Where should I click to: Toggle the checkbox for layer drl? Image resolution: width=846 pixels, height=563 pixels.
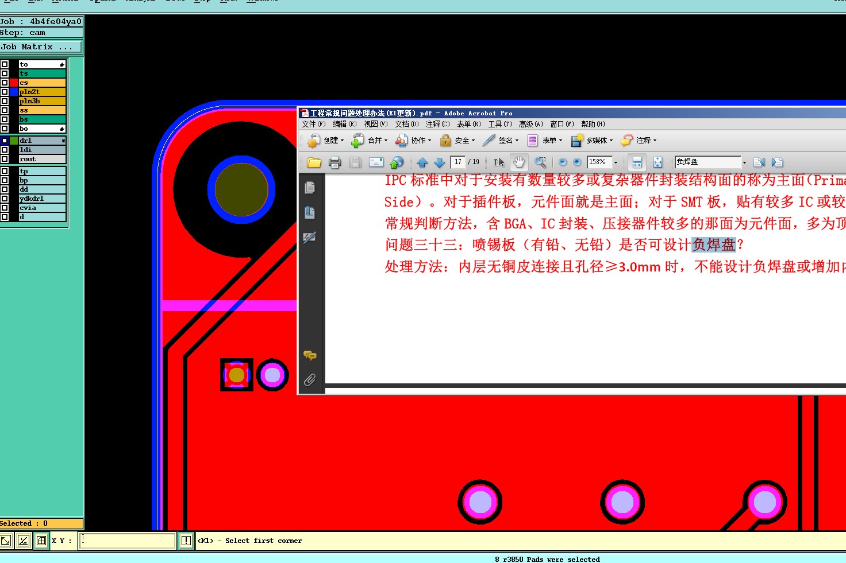[x=5, y=141]
